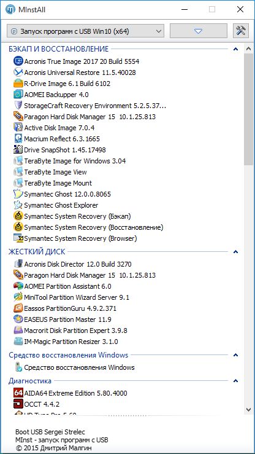Click the TeraByte Image View icon
The width and height of the screenshot is (255, 454).
pos(18,172)
